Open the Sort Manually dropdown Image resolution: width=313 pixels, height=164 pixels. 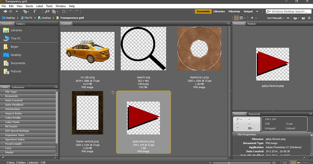pos(275,18)
